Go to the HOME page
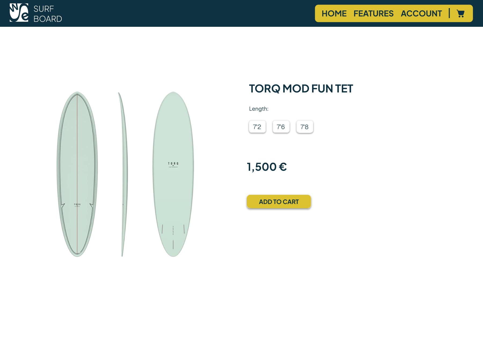 pyautogui.click(x=334, y=13)
